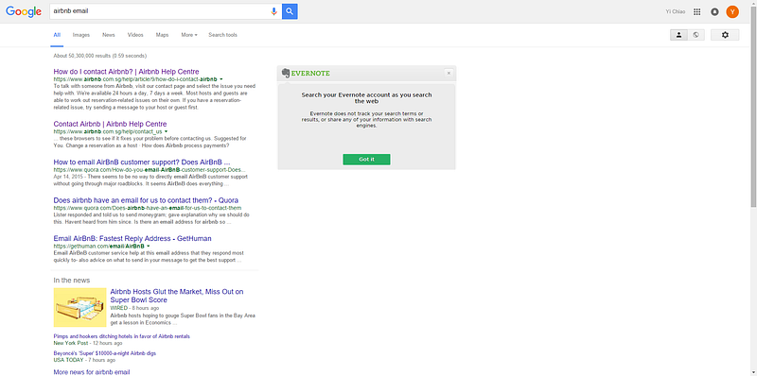The width and height of the screenshot is (757, 376).
Task: Select the All tab
Action: [x=57, y=35]
